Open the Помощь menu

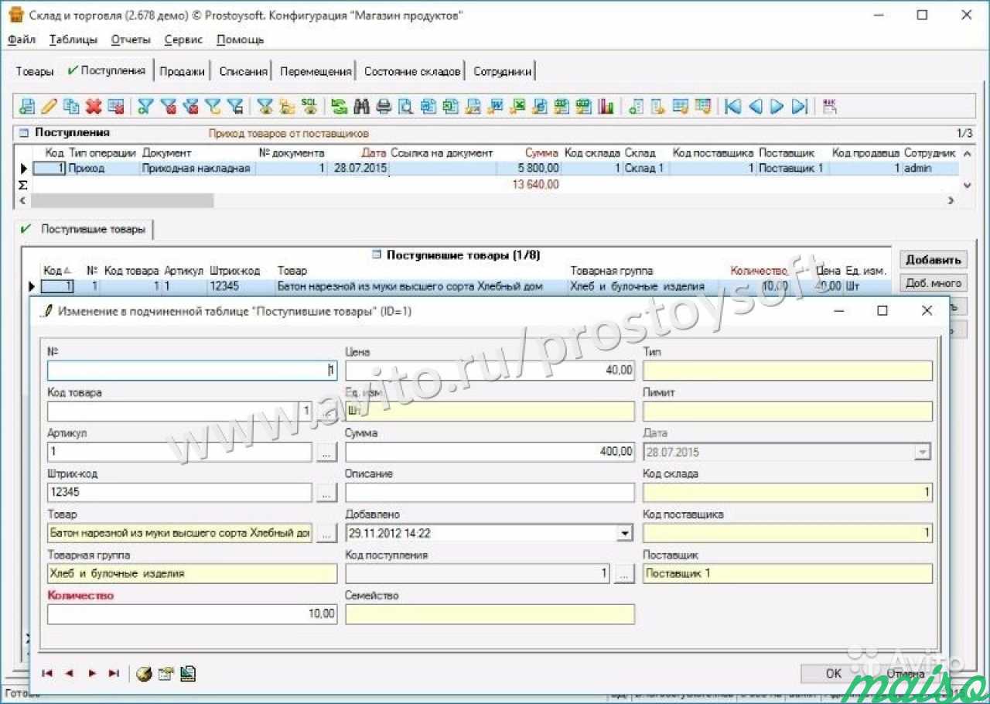tap(241, 39)
